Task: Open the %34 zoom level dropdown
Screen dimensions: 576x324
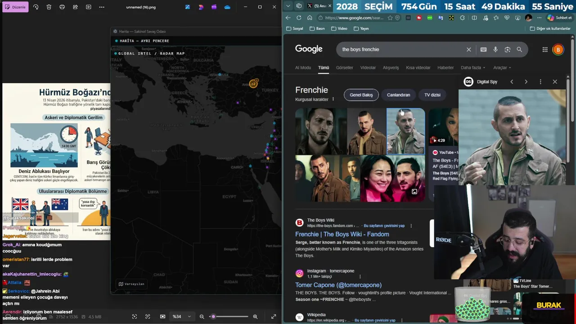Action: coord(182,316)
